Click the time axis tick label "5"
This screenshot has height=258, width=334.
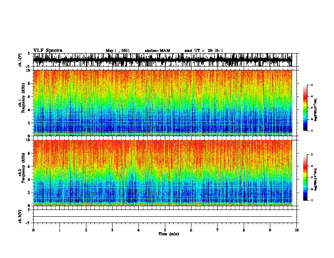click(165, 230)
